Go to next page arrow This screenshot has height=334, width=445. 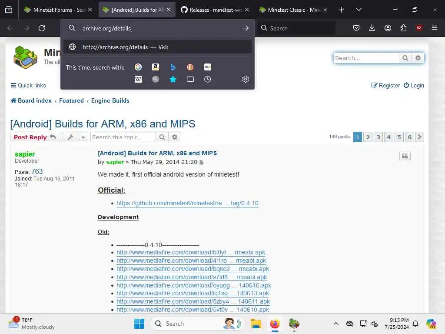[x=419, y=137]
